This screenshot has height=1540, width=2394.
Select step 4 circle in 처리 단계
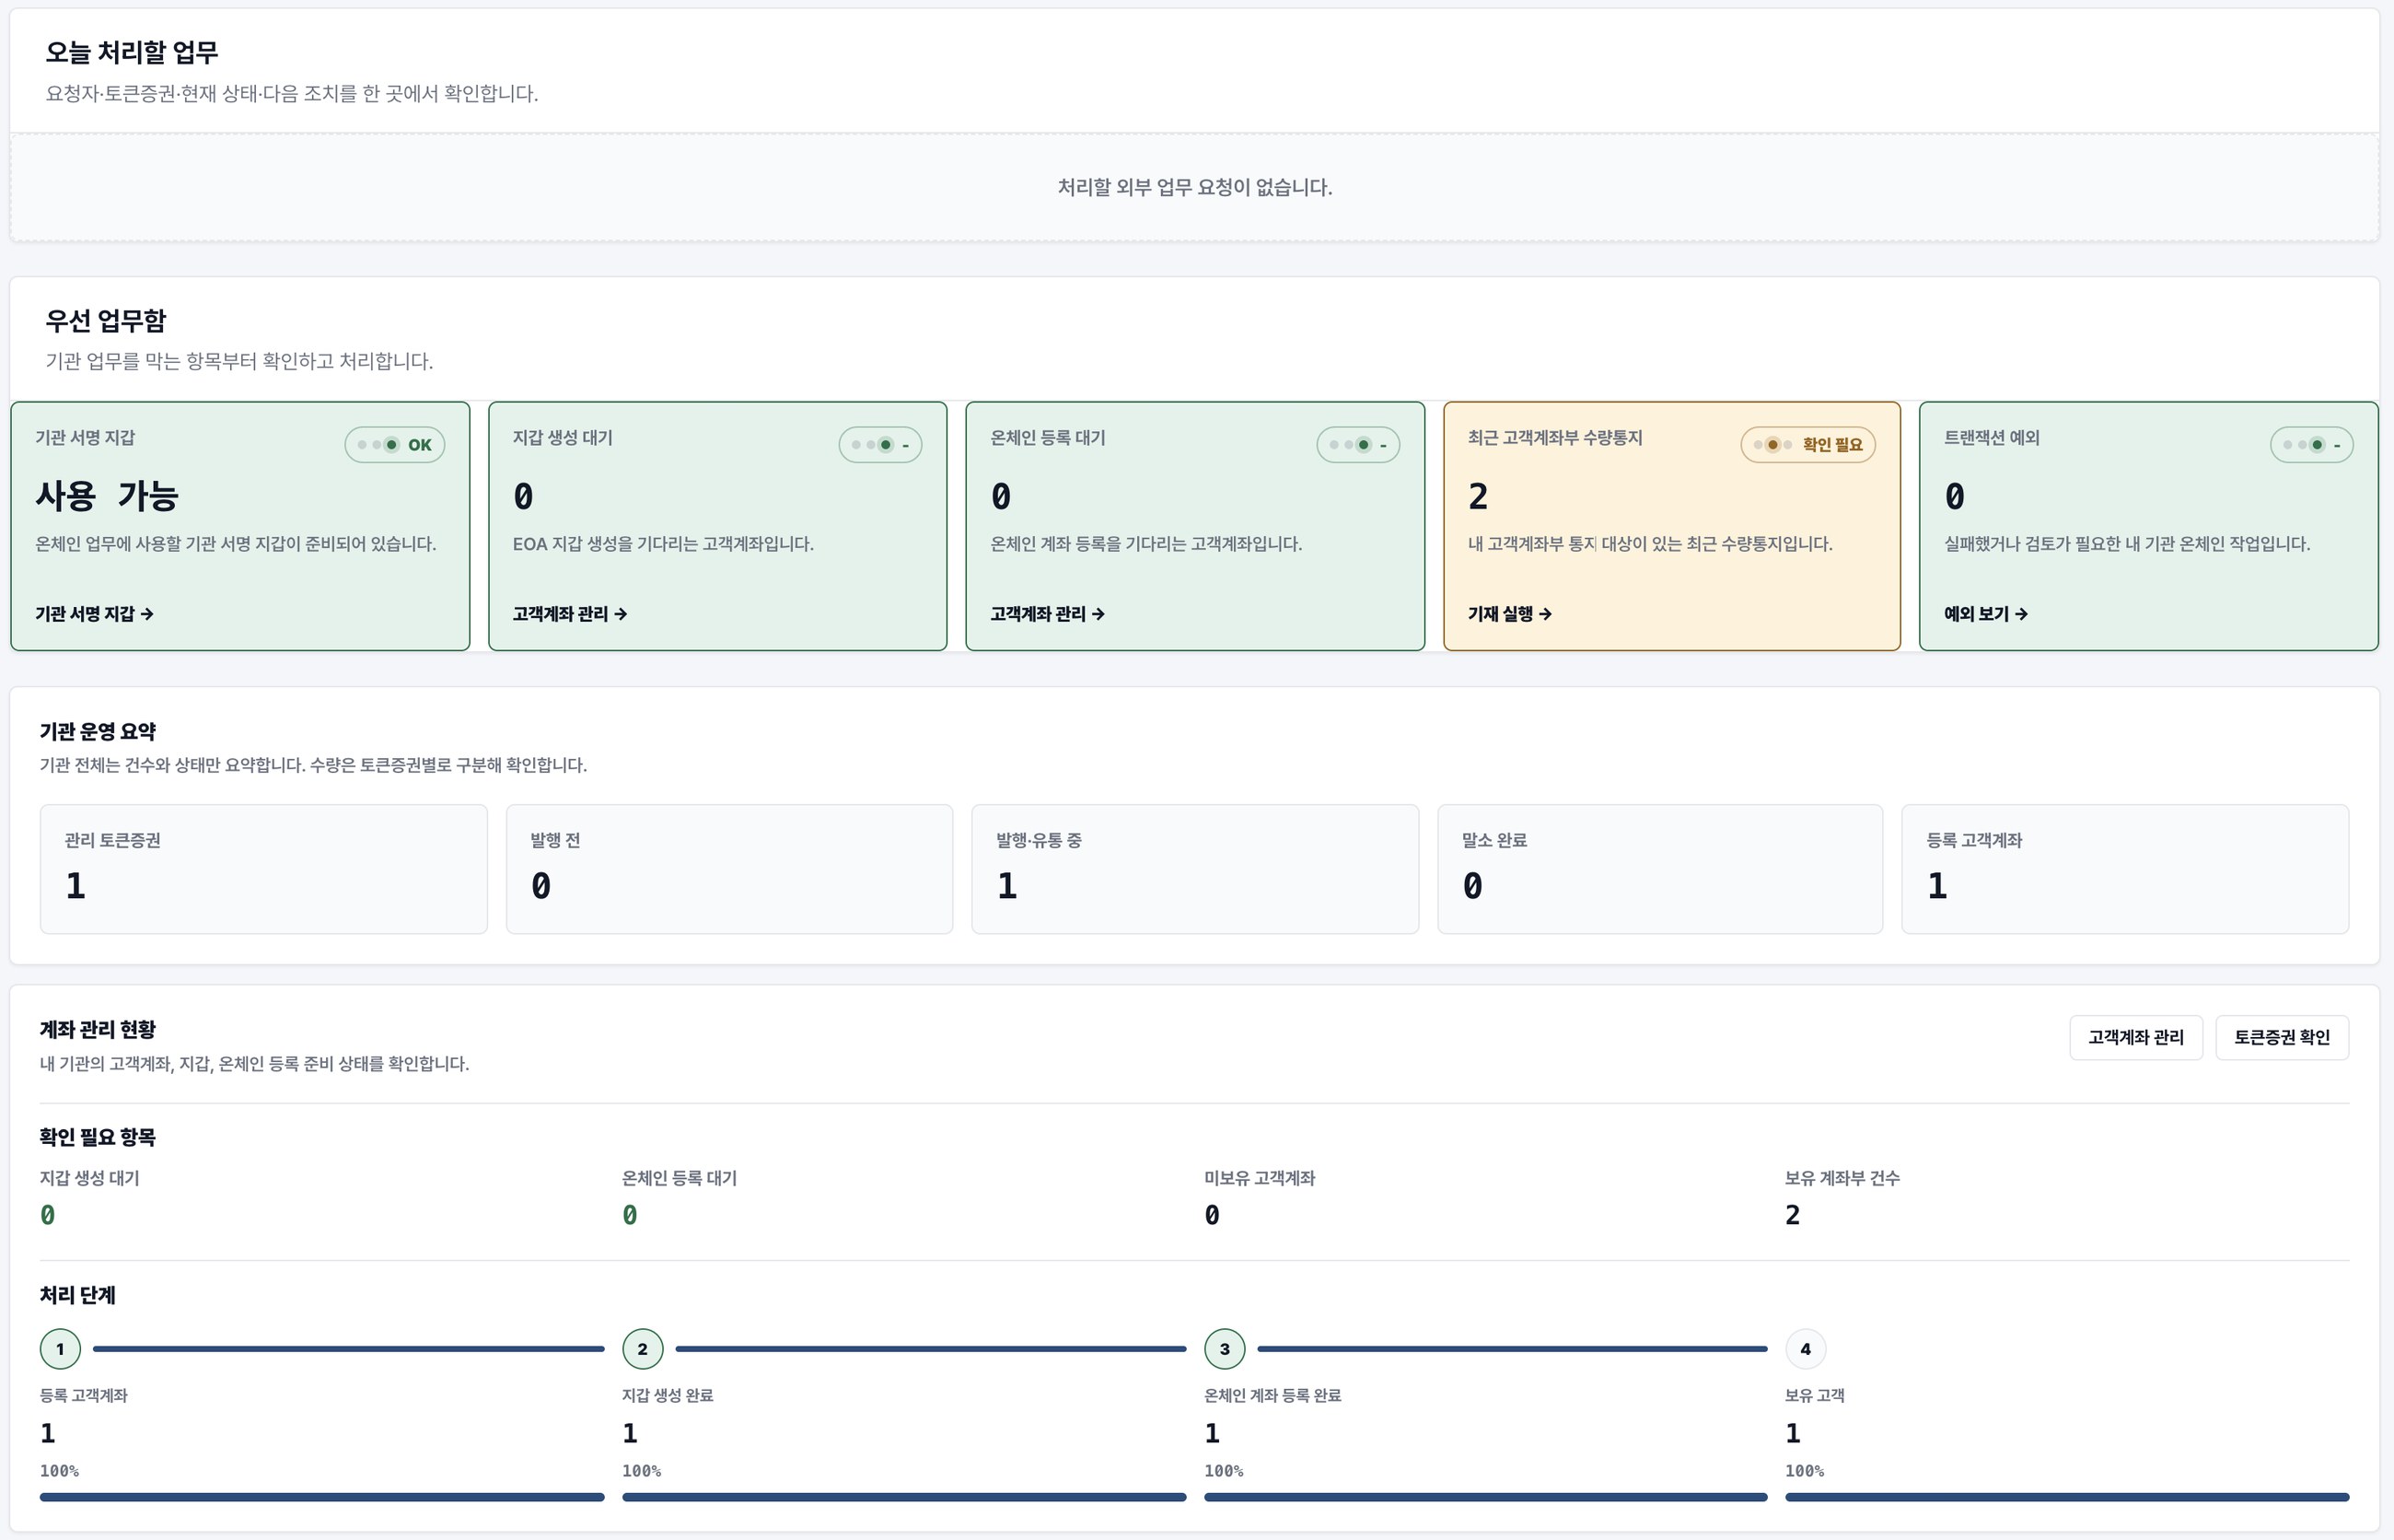point(1806,1349)
